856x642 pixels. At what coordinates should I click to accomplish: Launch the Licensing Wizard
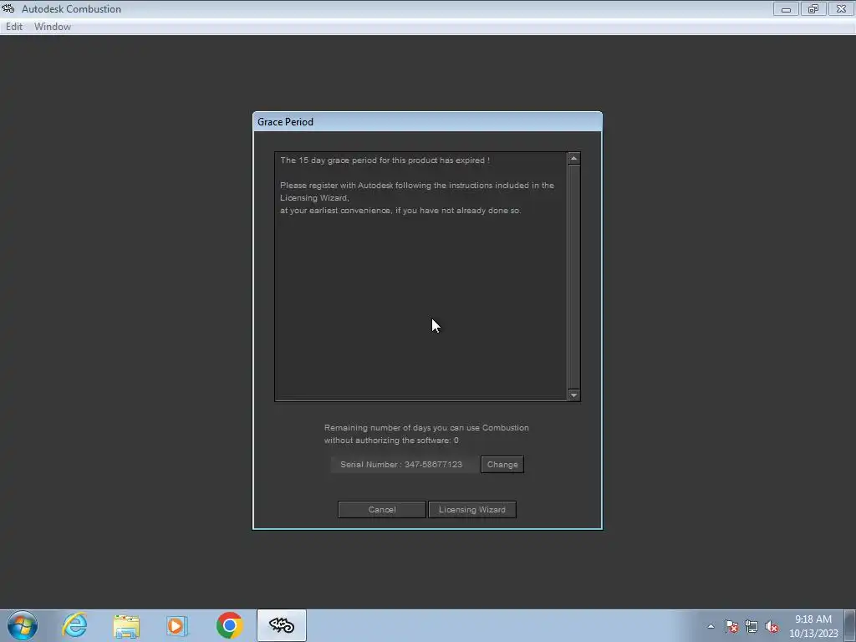pos(472,509)
